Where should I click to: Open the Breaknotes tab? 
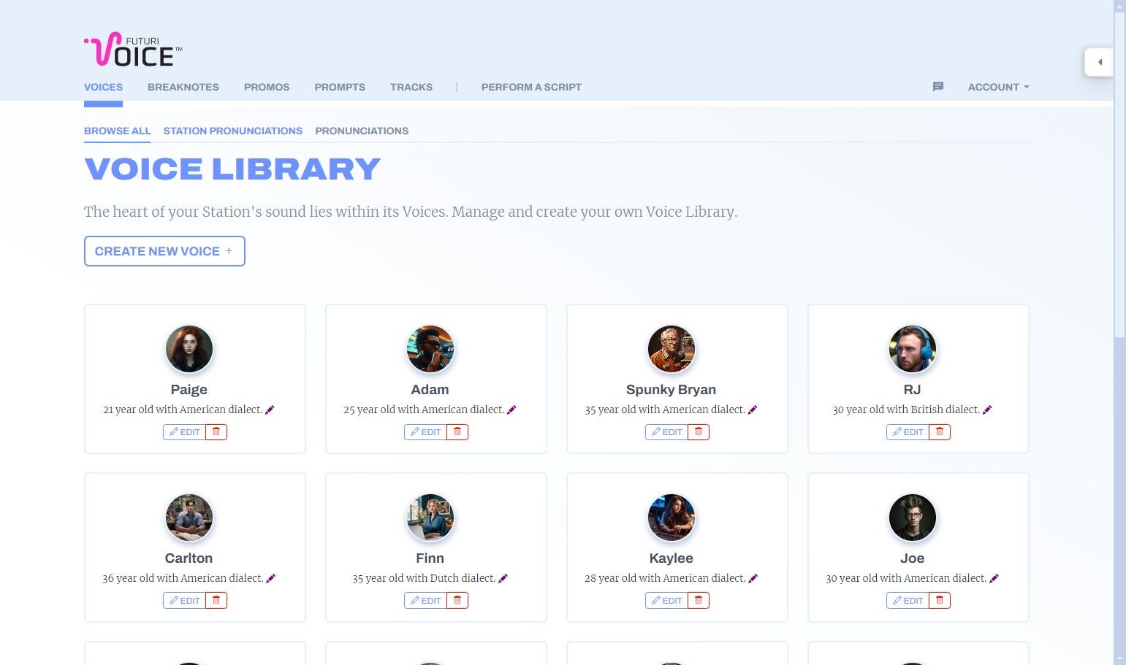(x=183, y=87)
